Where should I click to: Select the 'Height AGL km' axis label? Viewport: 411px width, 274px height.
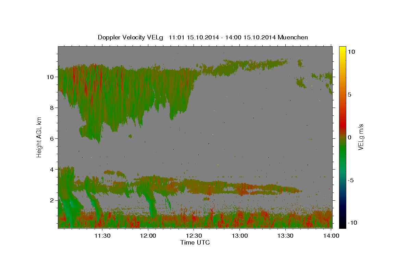tap(39, 137)
